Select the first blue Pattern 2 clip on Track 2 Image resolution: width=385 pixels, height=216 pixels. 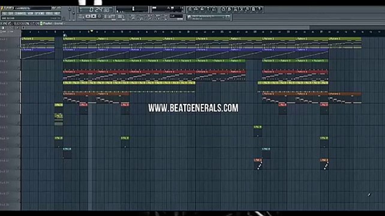(38, 53)
